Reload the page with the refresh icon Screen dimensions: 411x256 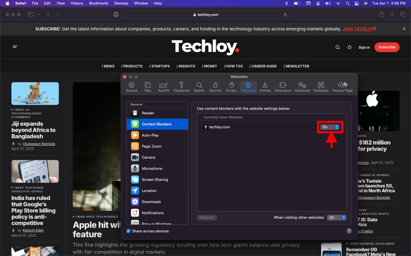(x=285, y=15)
